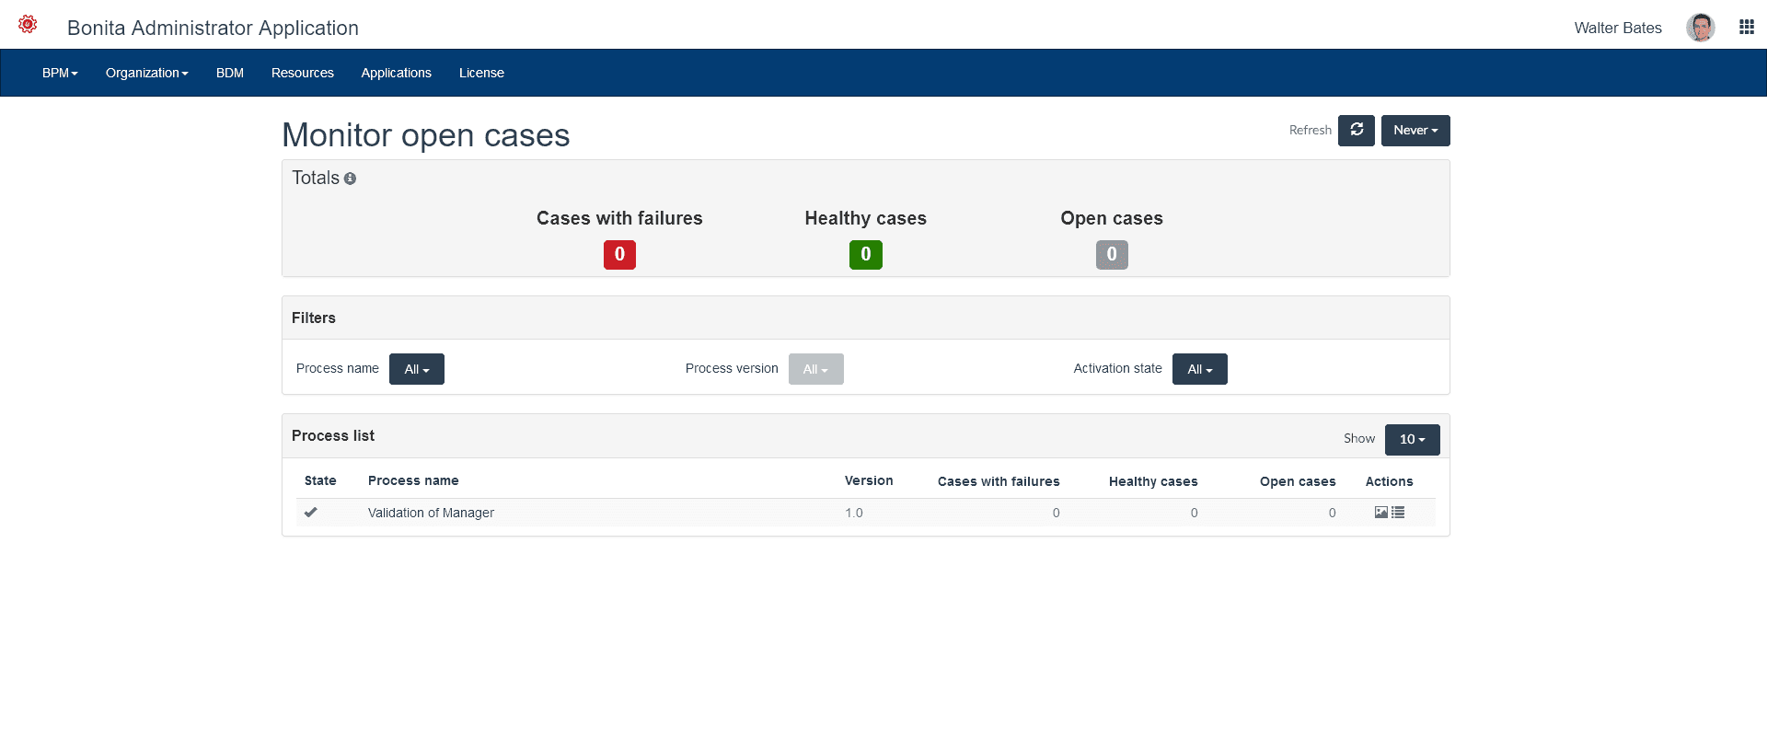Open the application grid launcher icon
The width and height of the screenshot is (1767, 751).
click(1746, 28)
